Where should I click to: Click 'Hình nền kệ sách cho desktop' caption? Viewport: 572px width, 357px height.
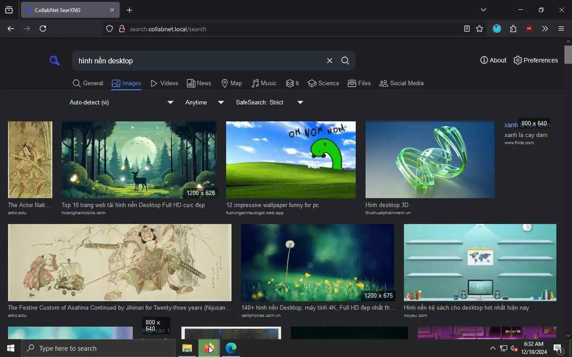[x=467, y=308]
